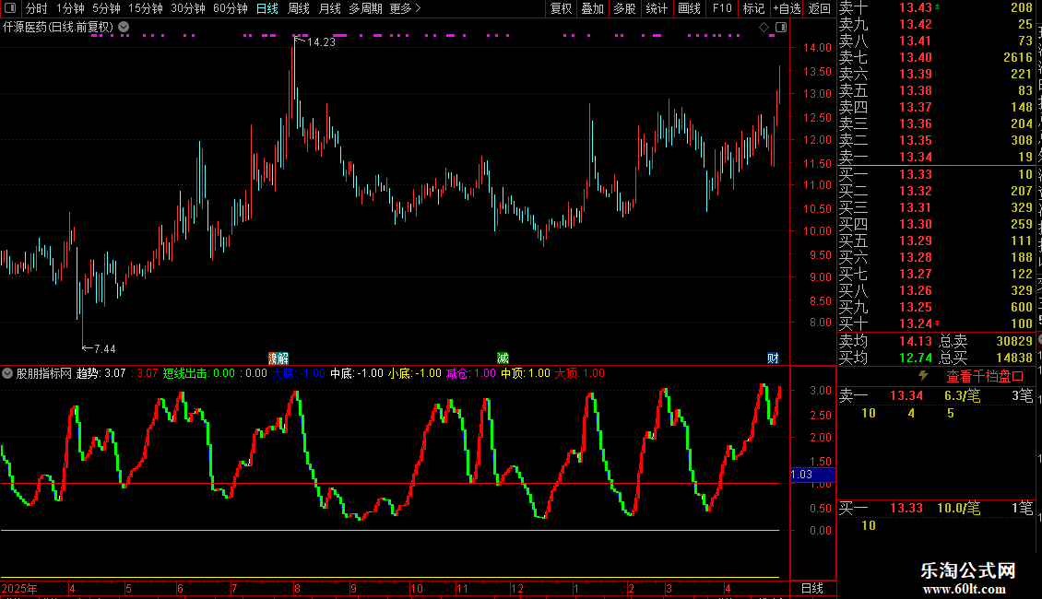Click the lightning bolt icon
The width and height of the screenshot is (1042, 599).
[923, 376]
